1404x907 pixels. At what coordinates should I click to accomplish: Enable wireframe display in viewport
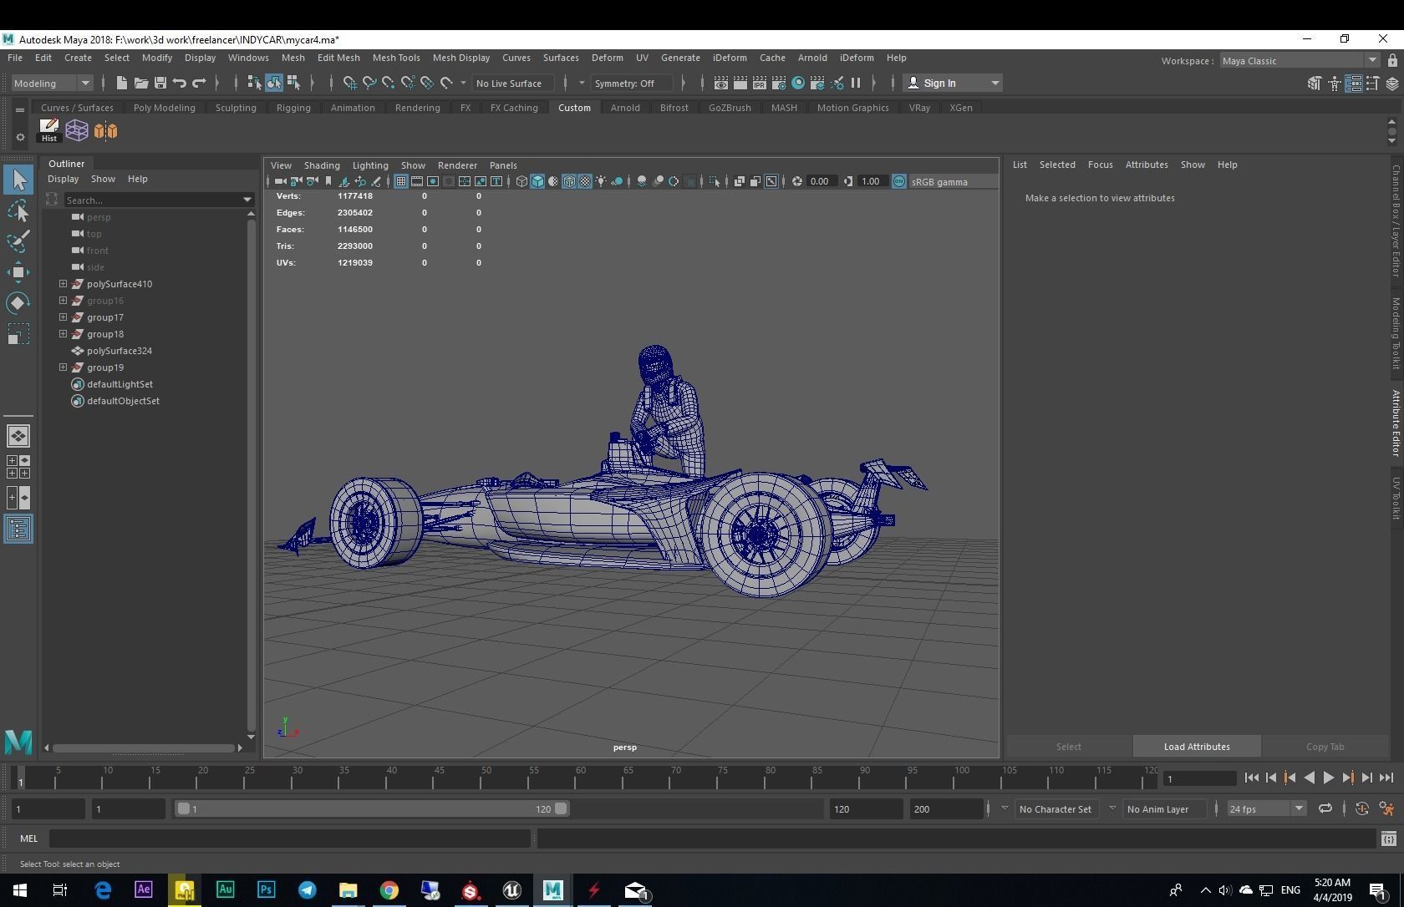[x=521, y=181]
